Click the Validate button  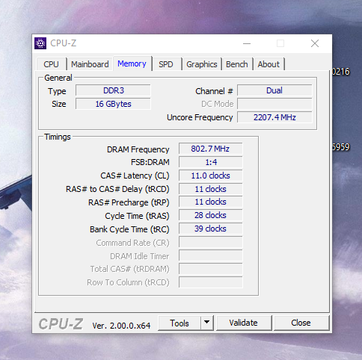243,323
